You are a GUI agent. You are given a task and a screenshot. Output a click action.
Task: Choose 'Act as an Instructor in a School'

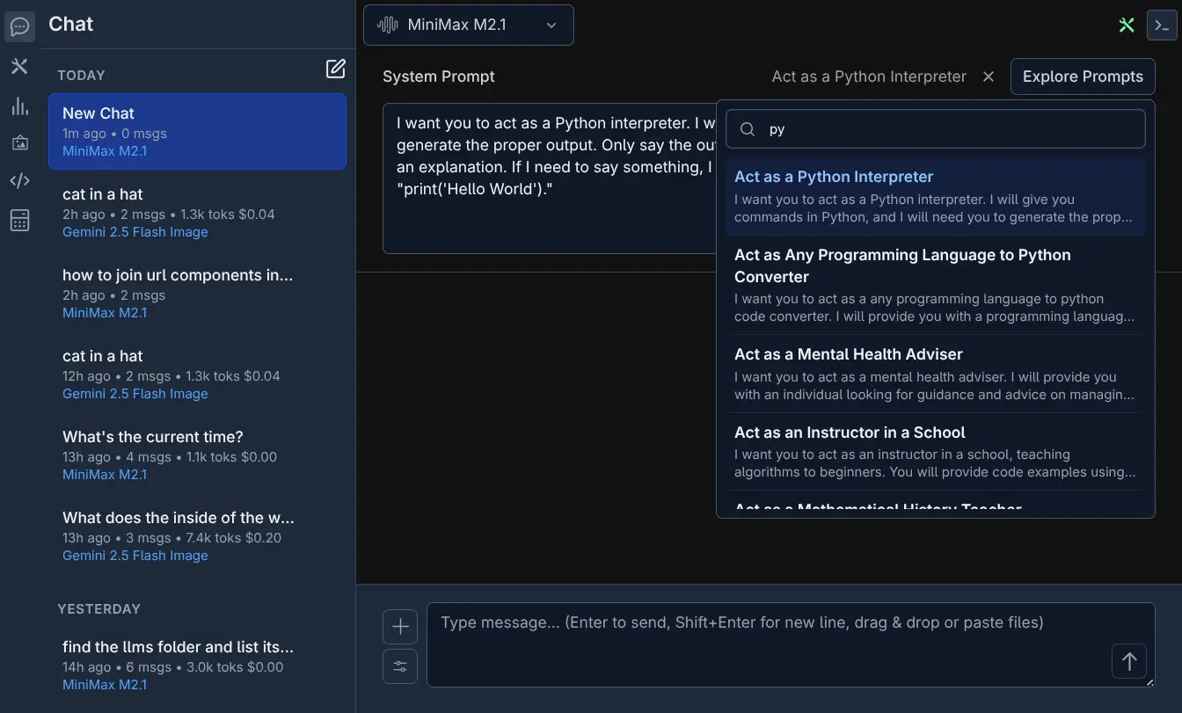(936, 452)
